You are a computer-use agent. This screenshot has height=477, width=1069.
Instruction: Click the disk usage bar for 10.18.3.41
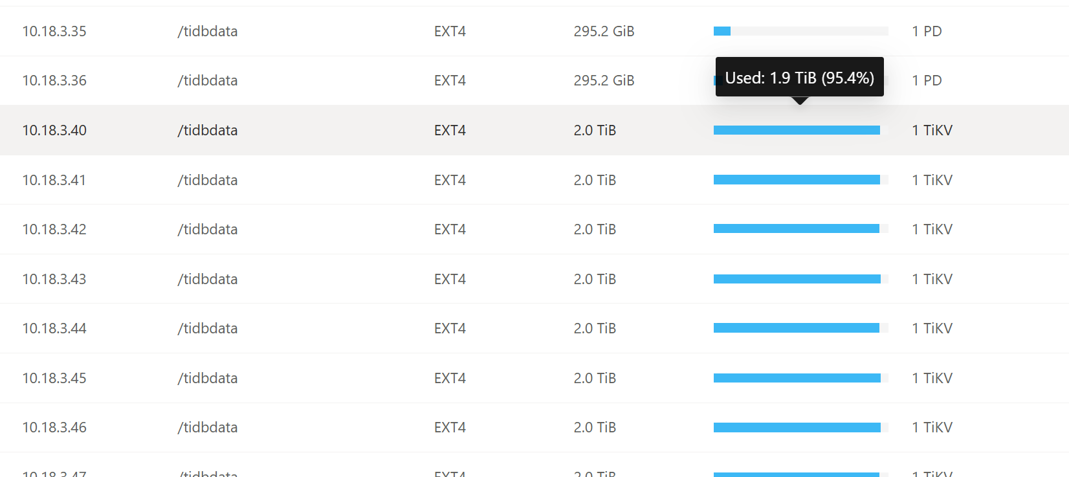coord(800,180)
